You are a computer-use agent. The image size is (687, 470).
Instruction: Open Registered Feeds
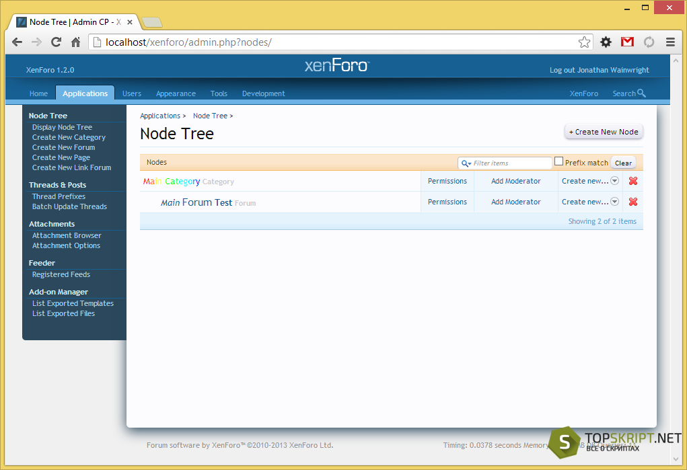click(61, 274)
